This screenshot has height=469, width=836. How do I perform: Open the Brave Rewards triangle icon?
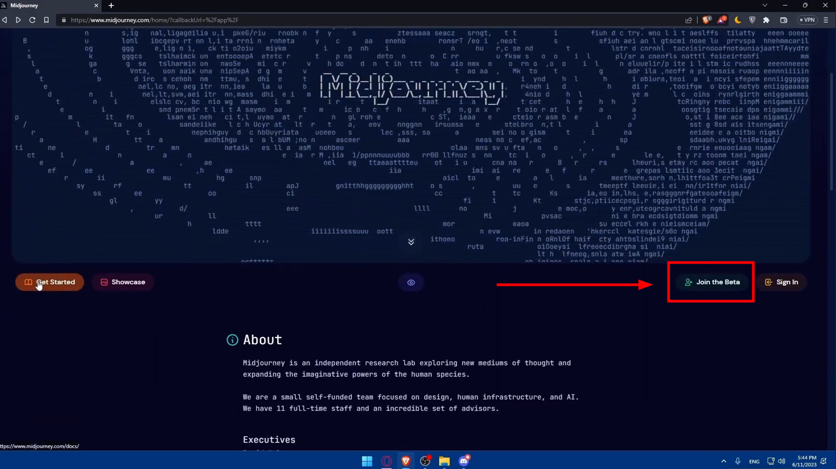pyautogui.click(x=722, y=20)
